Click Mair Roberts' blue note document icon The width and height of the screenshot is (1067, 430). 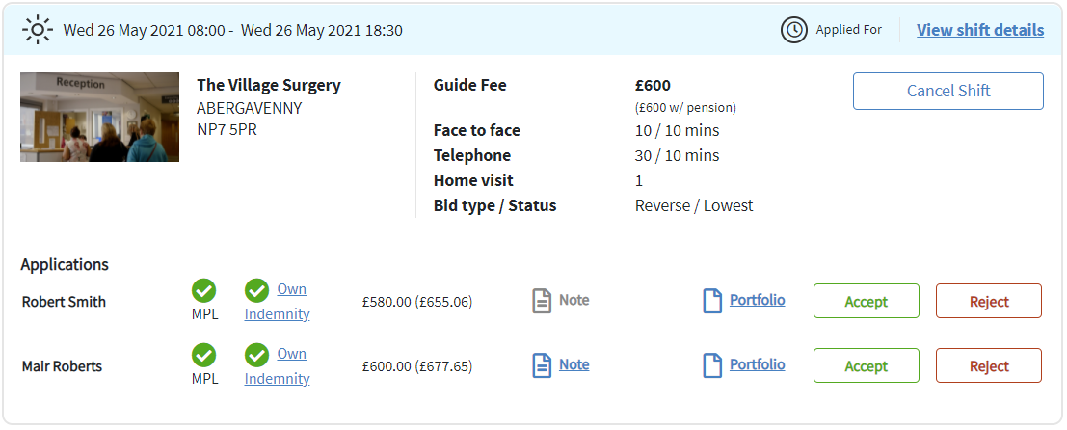click(542, 365)
